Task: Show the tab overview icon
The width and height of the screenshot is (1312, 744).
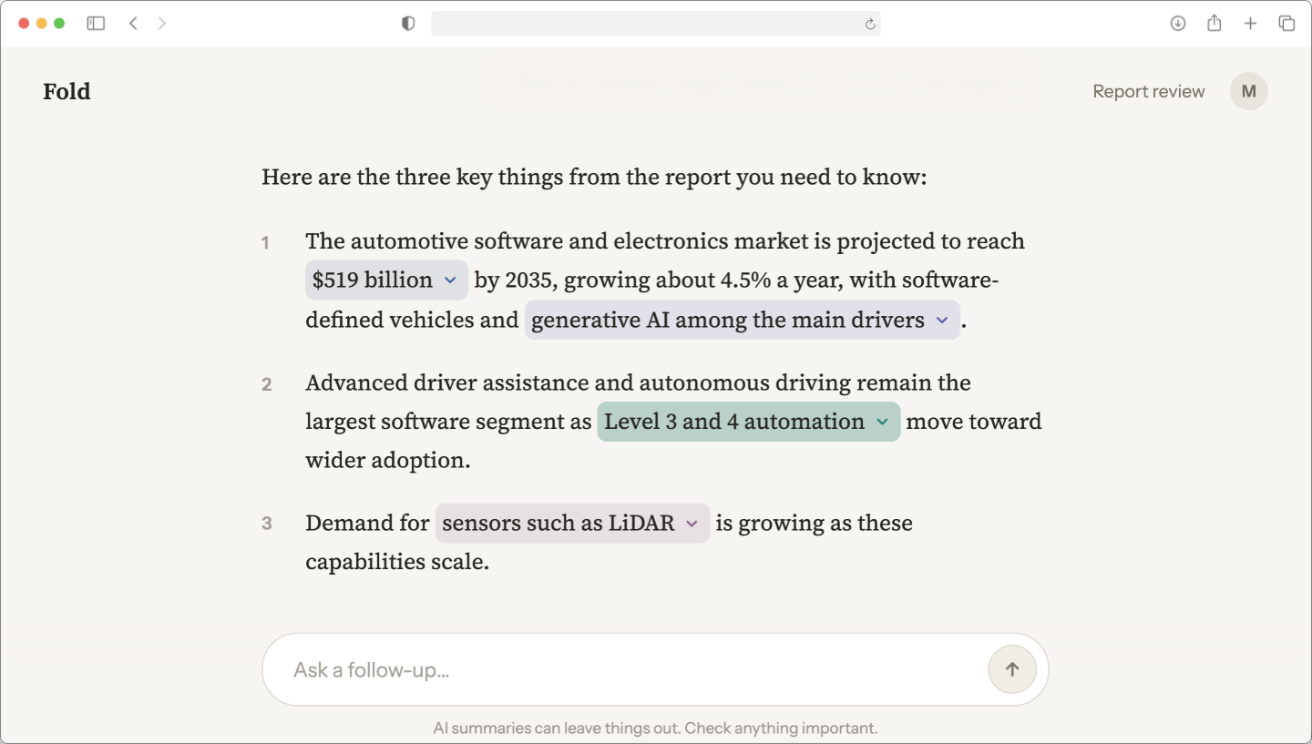Action: tap(1286, 24)
